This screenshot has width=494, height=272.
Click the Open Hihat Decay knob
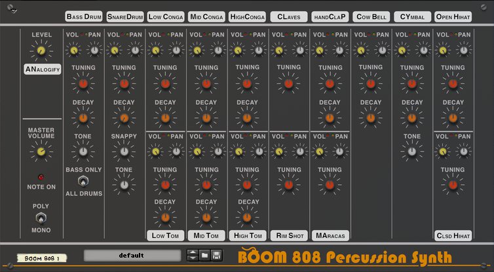tap(453, 118)
